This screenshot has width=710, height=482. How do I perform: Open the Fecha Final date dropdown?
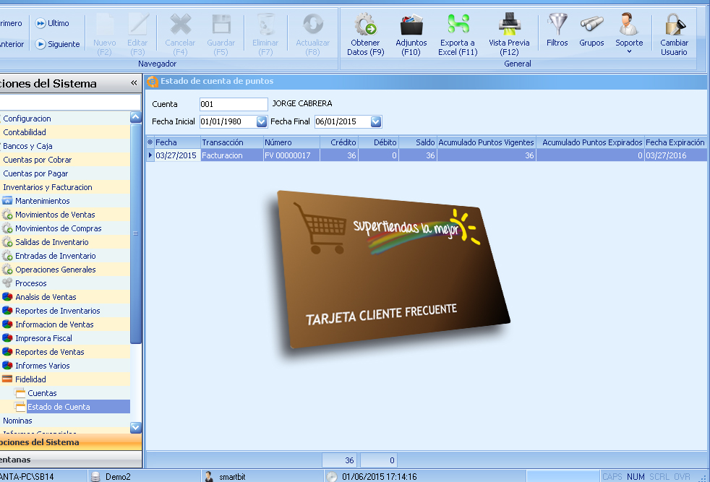point(375,121)
